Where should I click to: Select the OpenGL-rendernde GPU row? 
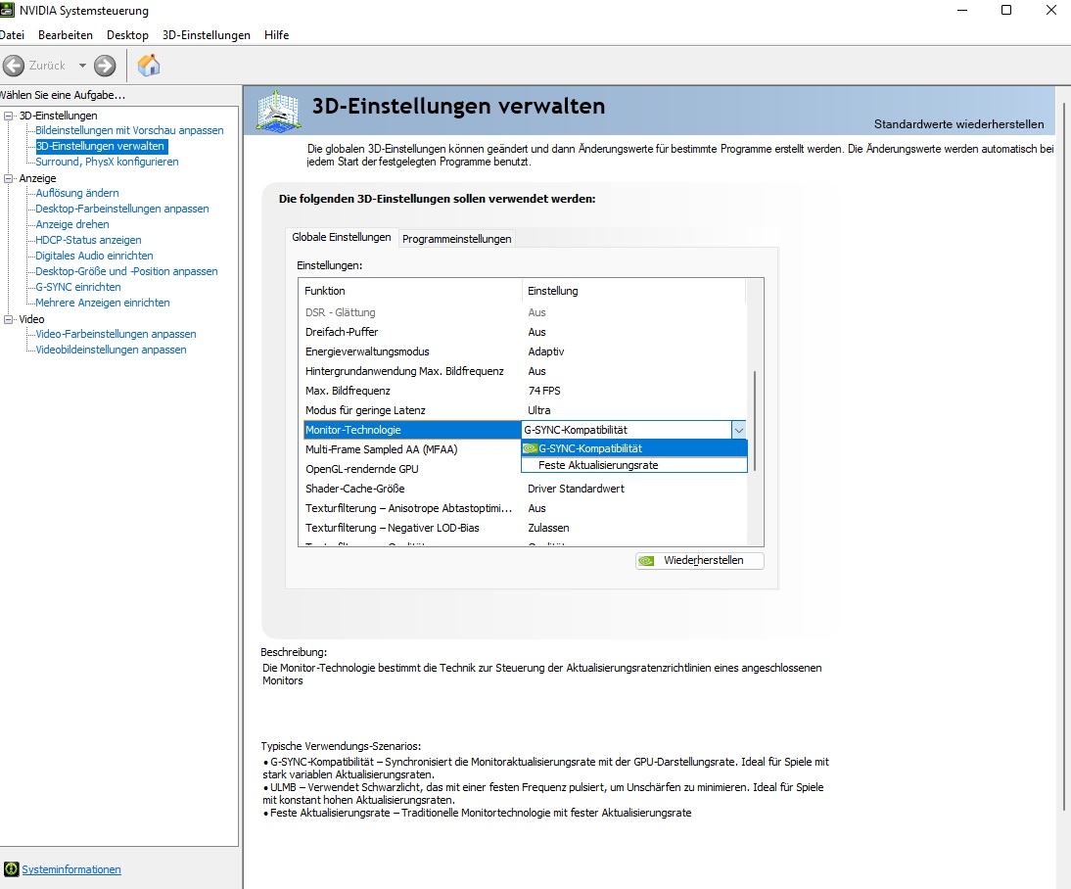click(x=412, y=469)
